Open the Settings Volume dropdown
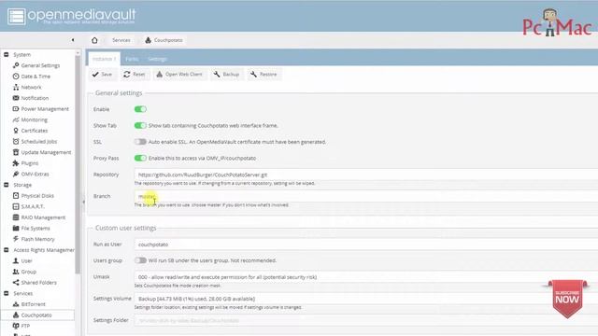Screen dimensions: 598x336 point(366,299)
